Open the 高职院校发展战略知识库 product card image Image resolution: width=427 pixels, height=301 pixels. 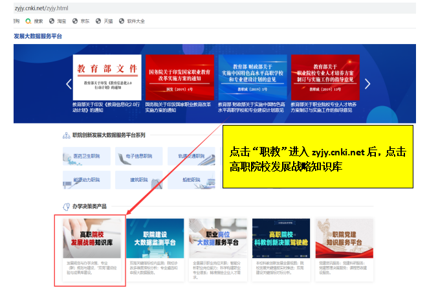click(x=92, y=238)
